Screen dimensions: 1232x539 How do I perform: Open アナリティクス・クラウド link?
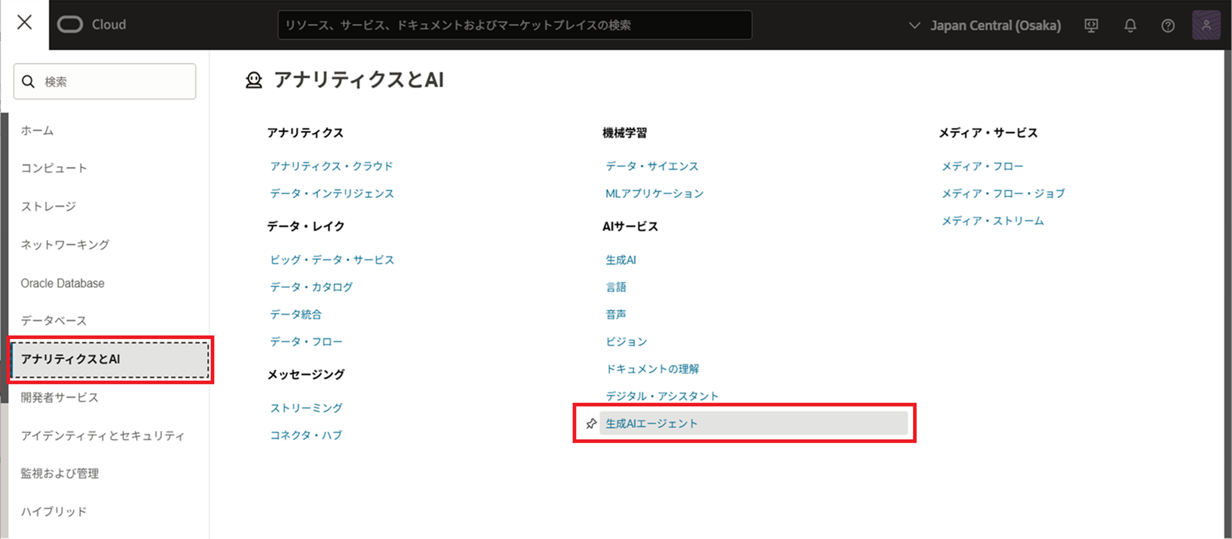(332, 166)
